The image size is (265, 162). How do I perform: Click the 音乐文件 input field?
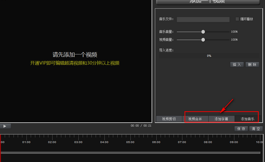click(x=203, y=19)
